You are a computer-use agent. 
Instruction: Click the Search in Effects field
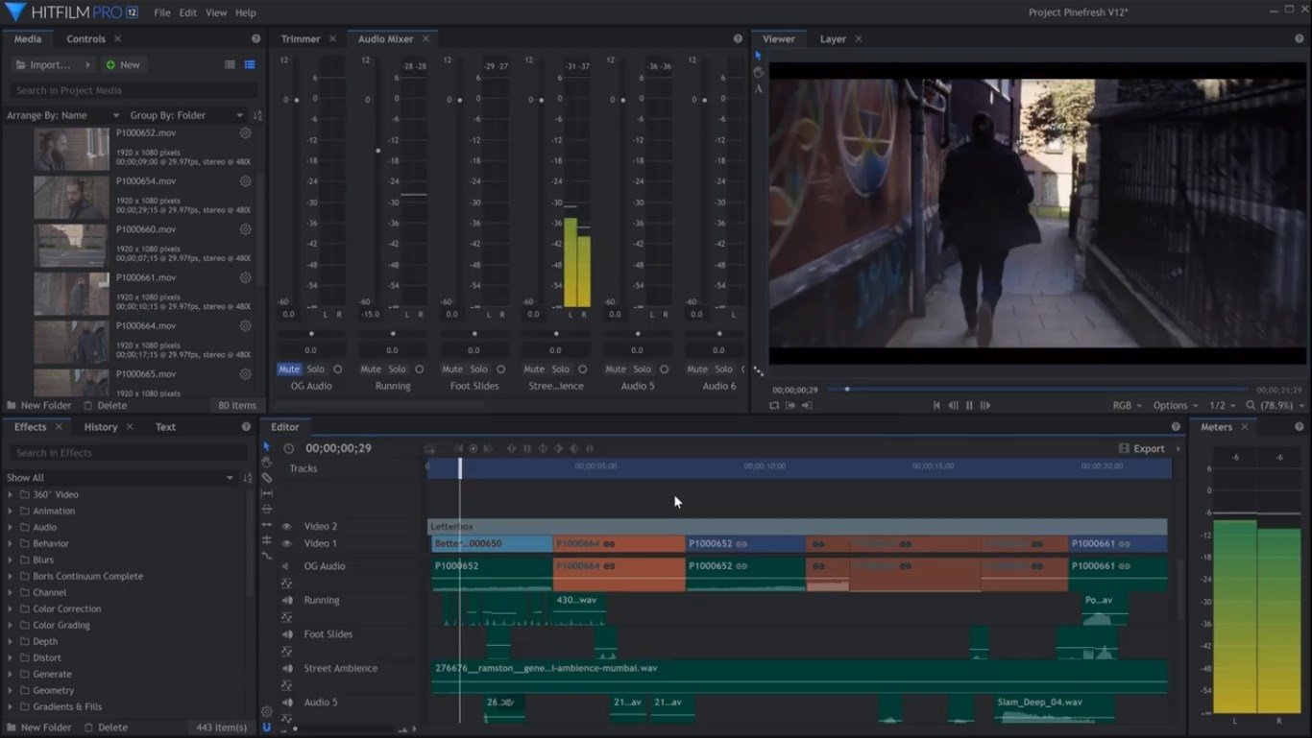pyautogui.click(x=130, y=453)
